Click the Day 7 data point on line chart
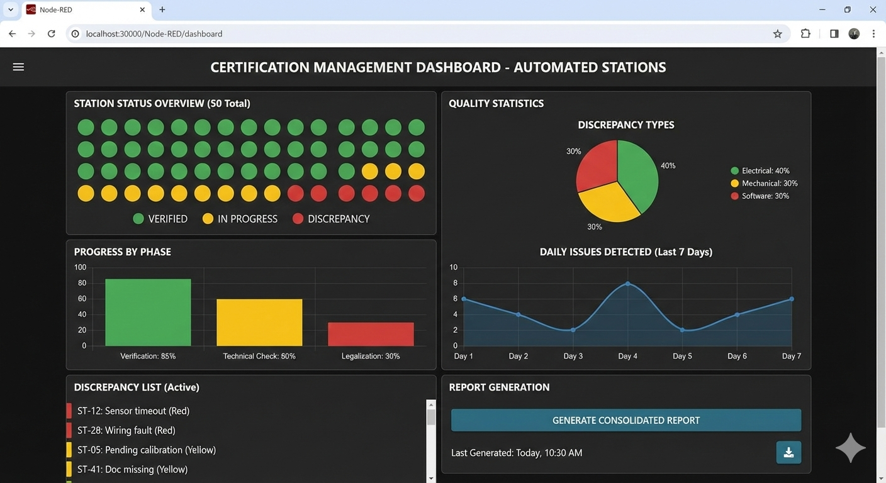The height and width of the screenshot is (483, 886). point(792,299)
